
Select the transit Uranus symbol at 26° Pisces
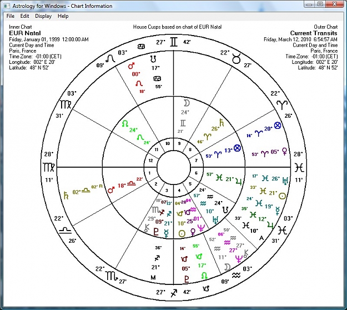pyautogui.click(x=285, y=181)
